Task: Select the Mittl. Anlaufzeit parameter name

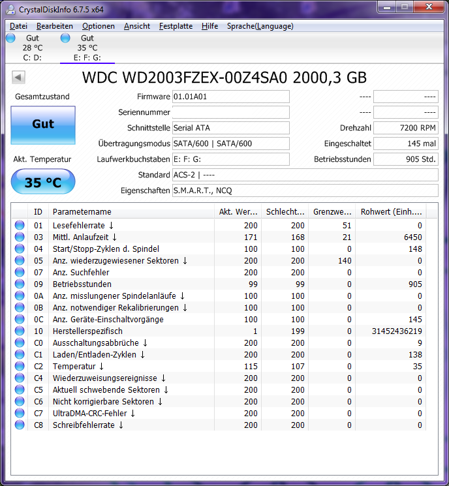Action: [x=84, y=237]
